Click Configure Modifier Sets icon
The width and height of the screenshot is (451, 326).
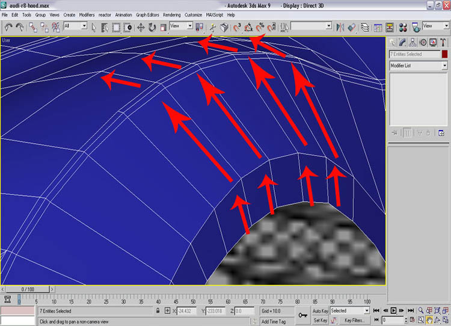coord(441,132)
